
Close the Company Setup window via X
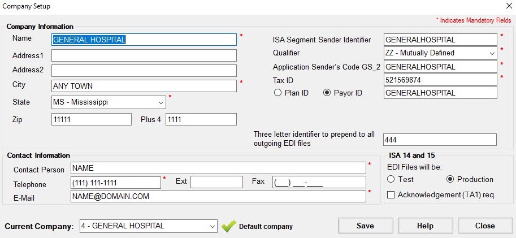509,5
